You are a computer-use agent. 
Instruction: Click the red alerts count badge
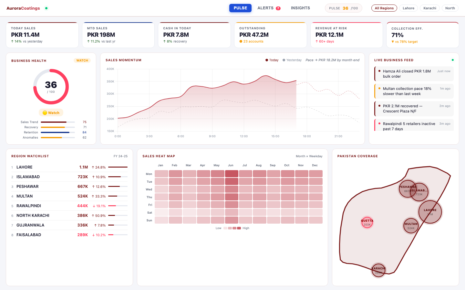(278, 8)
